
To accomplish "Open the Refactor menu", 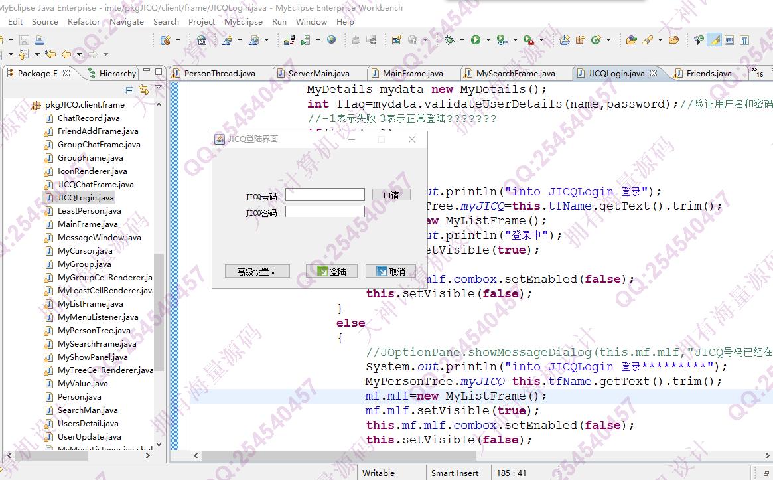I will (84, 22).
